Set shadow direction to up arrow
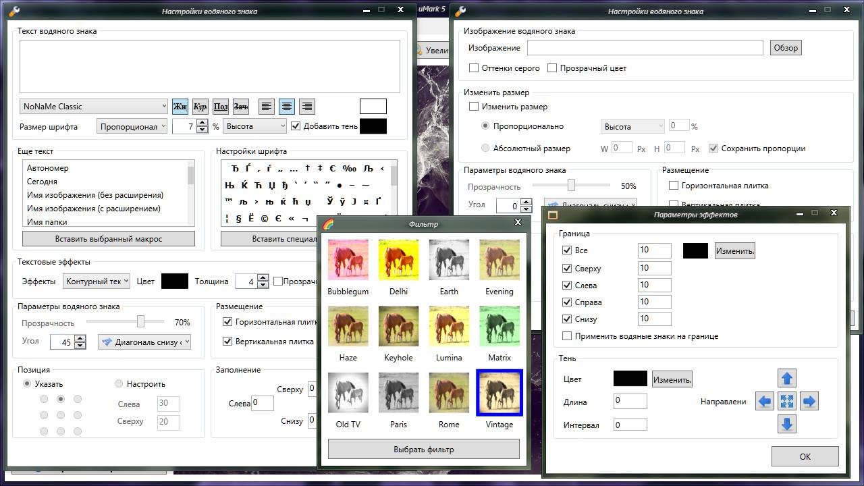 787,378
